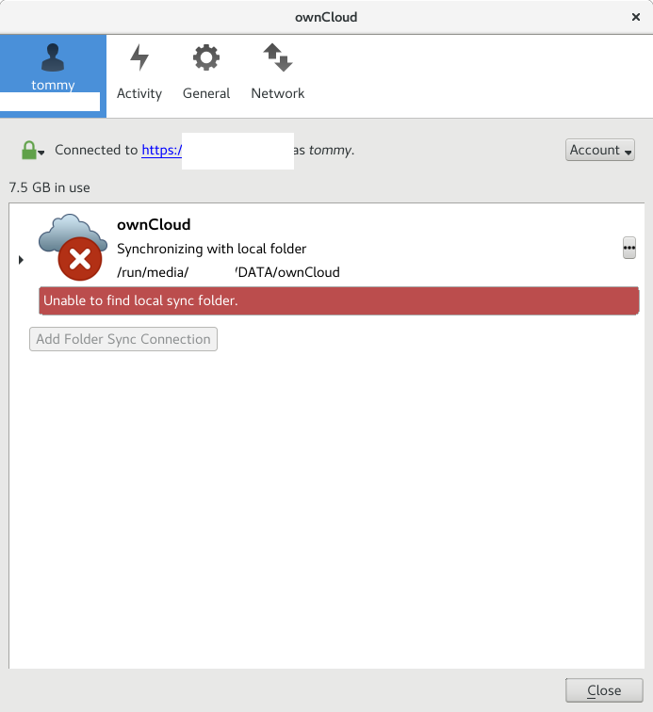Click the 'Unable to find local sync folder.' message
Image resolution: width=653 pixels, height=712 pixels.
click(x=339, y=300)
